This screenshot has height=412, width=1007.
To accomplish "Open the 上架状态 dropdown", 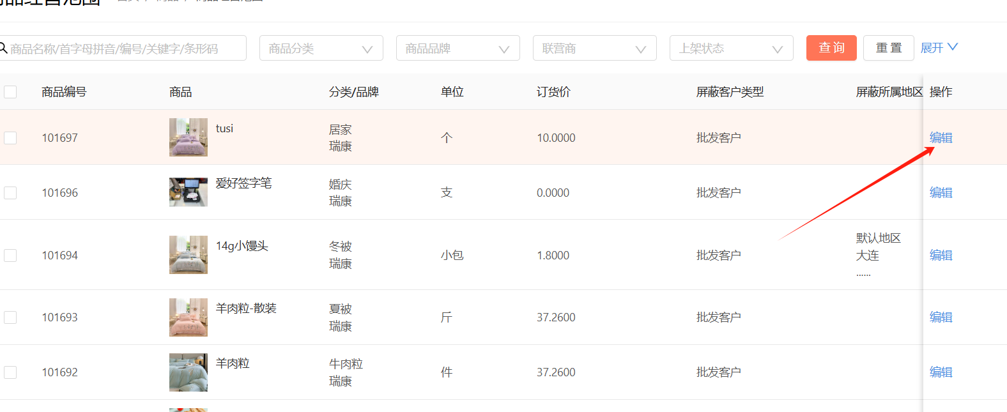I will (x=732, y=49).
